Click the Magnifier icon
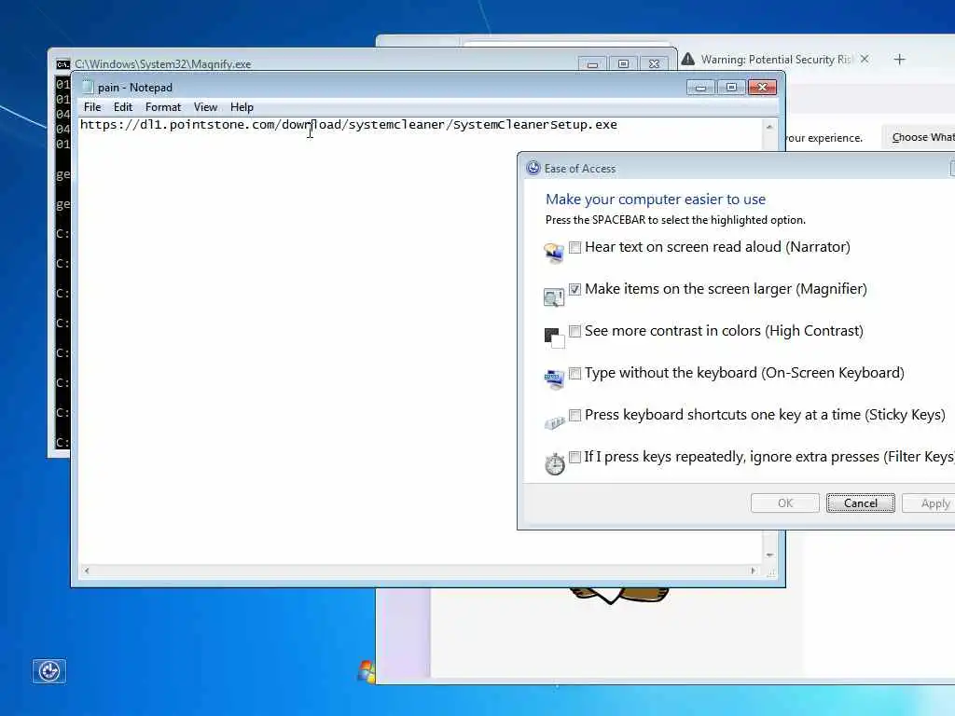This screenshot has width=955, height=716. click(x=554, y=297)
